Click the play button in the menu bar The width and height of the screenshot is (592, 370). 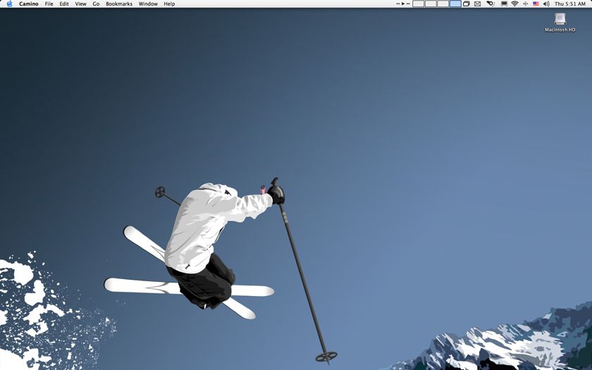coord(403,4)
